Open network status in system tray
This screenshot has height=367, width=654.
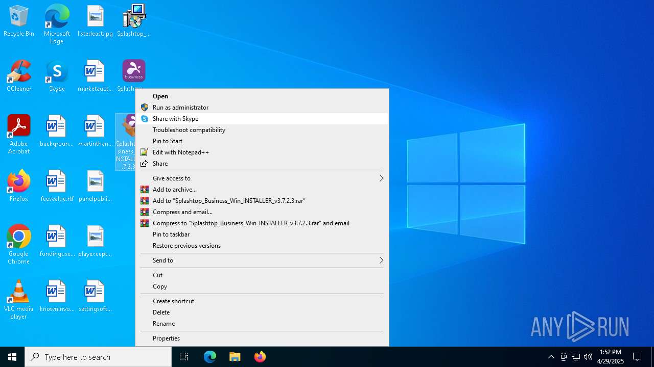(576, 357)
